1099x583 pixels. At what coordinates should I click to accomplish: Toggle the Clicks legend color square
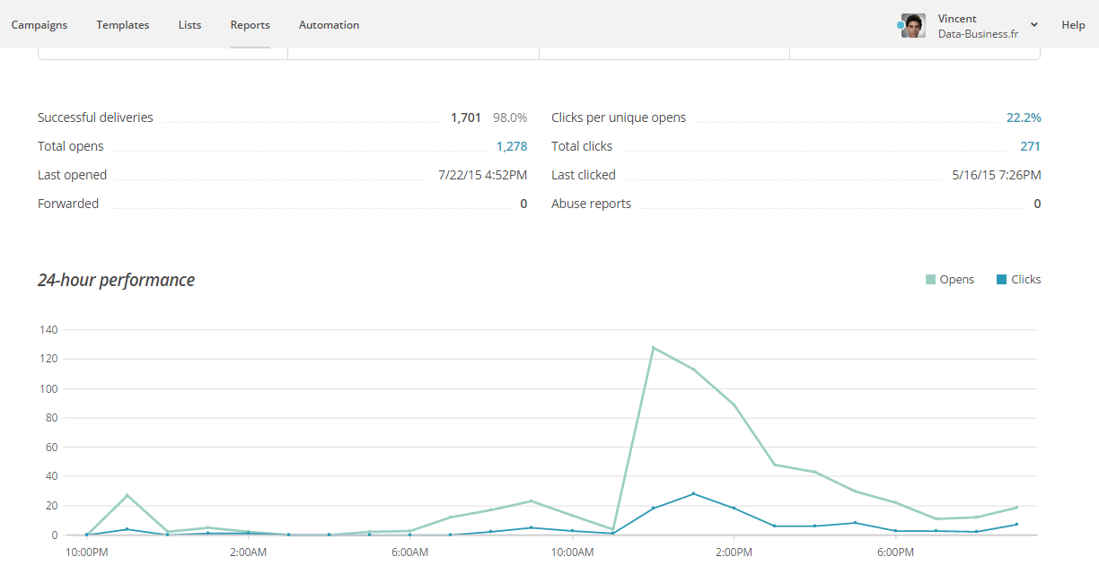click(1001, 280)
